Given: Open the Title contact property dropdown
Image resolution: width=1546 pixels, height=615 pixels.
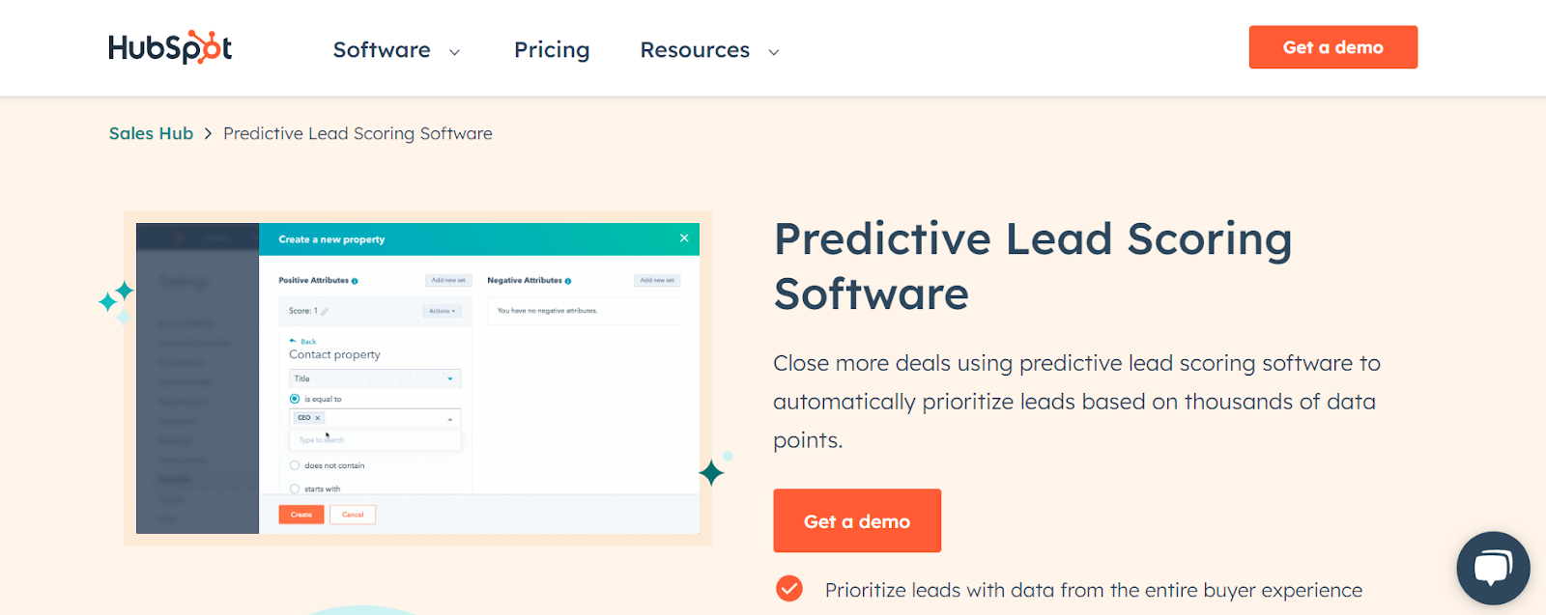Looking at the screenshot, I should point(374,378).
